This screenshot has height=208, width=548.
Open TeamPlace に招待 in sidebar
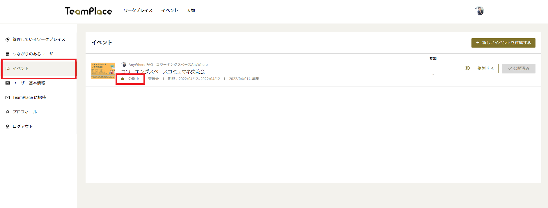coord(38,97)
